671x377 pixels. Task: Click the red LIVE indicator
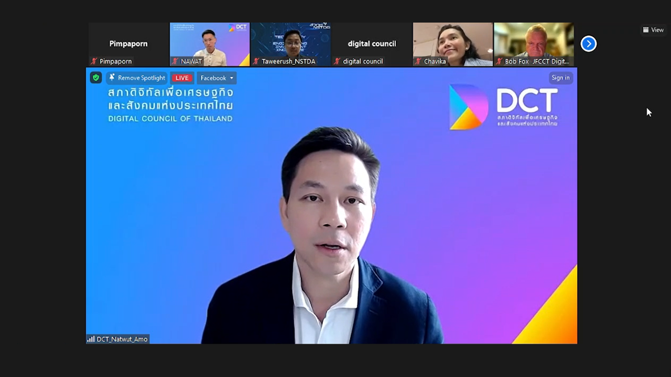[182, 78]
